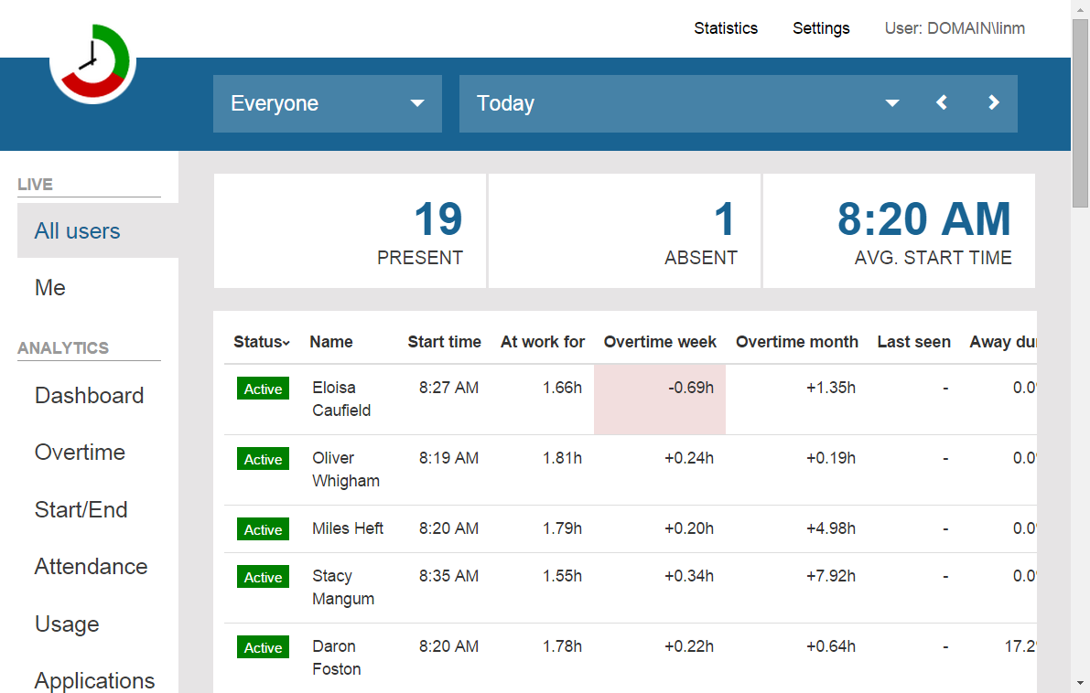Open the Statistics menu
Viewport: 1090px width, 693px height.
pyautogui.click(x=725, y=28)
